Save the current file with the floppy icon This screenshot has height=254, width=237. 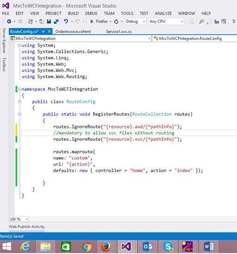coord(49,21)
